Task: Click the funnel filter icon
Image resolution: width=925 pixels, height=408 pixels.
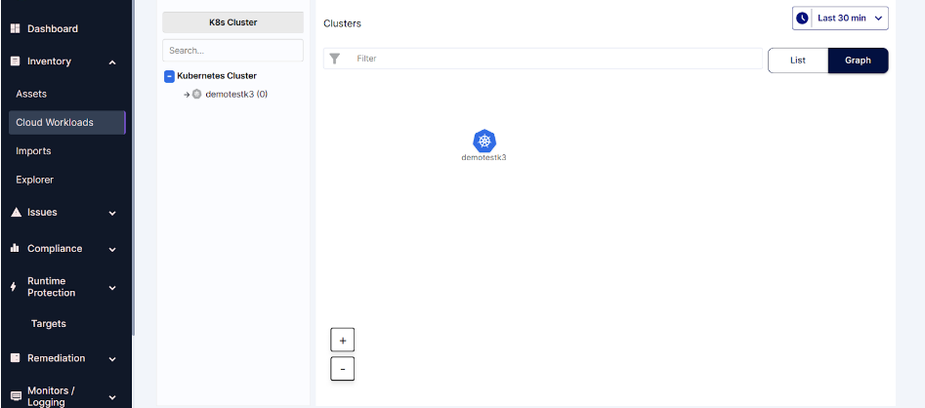Action: pyautogui.click(x=334, y=59)
